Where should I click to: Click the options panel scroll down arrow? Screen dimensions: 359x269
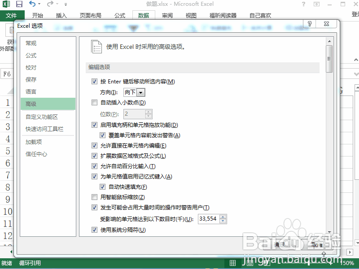(329, 232)
